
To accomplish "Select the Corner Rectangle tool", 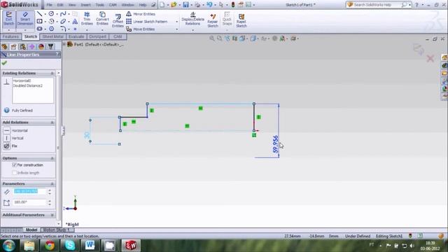I will [x=39, y=21].
